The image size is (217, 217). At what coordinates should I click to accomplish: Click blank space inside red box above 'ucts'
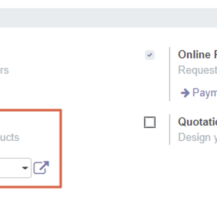[30, 121]
